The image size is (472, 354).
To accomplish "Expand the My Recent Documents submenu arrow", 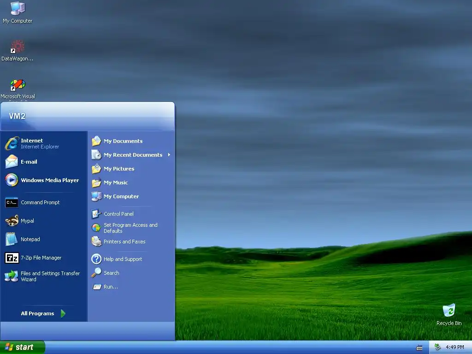I will tap(169, 155).
